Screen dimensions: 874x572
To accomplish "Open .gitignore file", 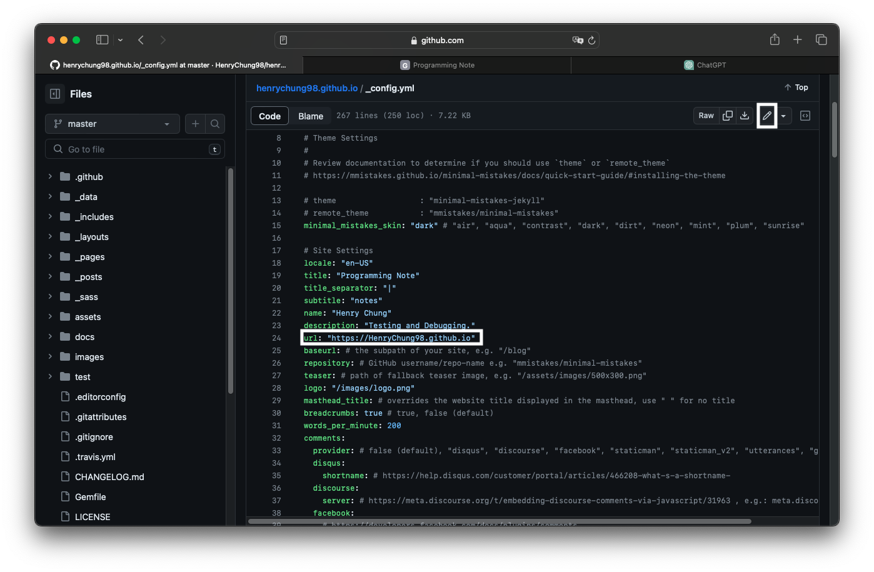I will click(94, 437).
